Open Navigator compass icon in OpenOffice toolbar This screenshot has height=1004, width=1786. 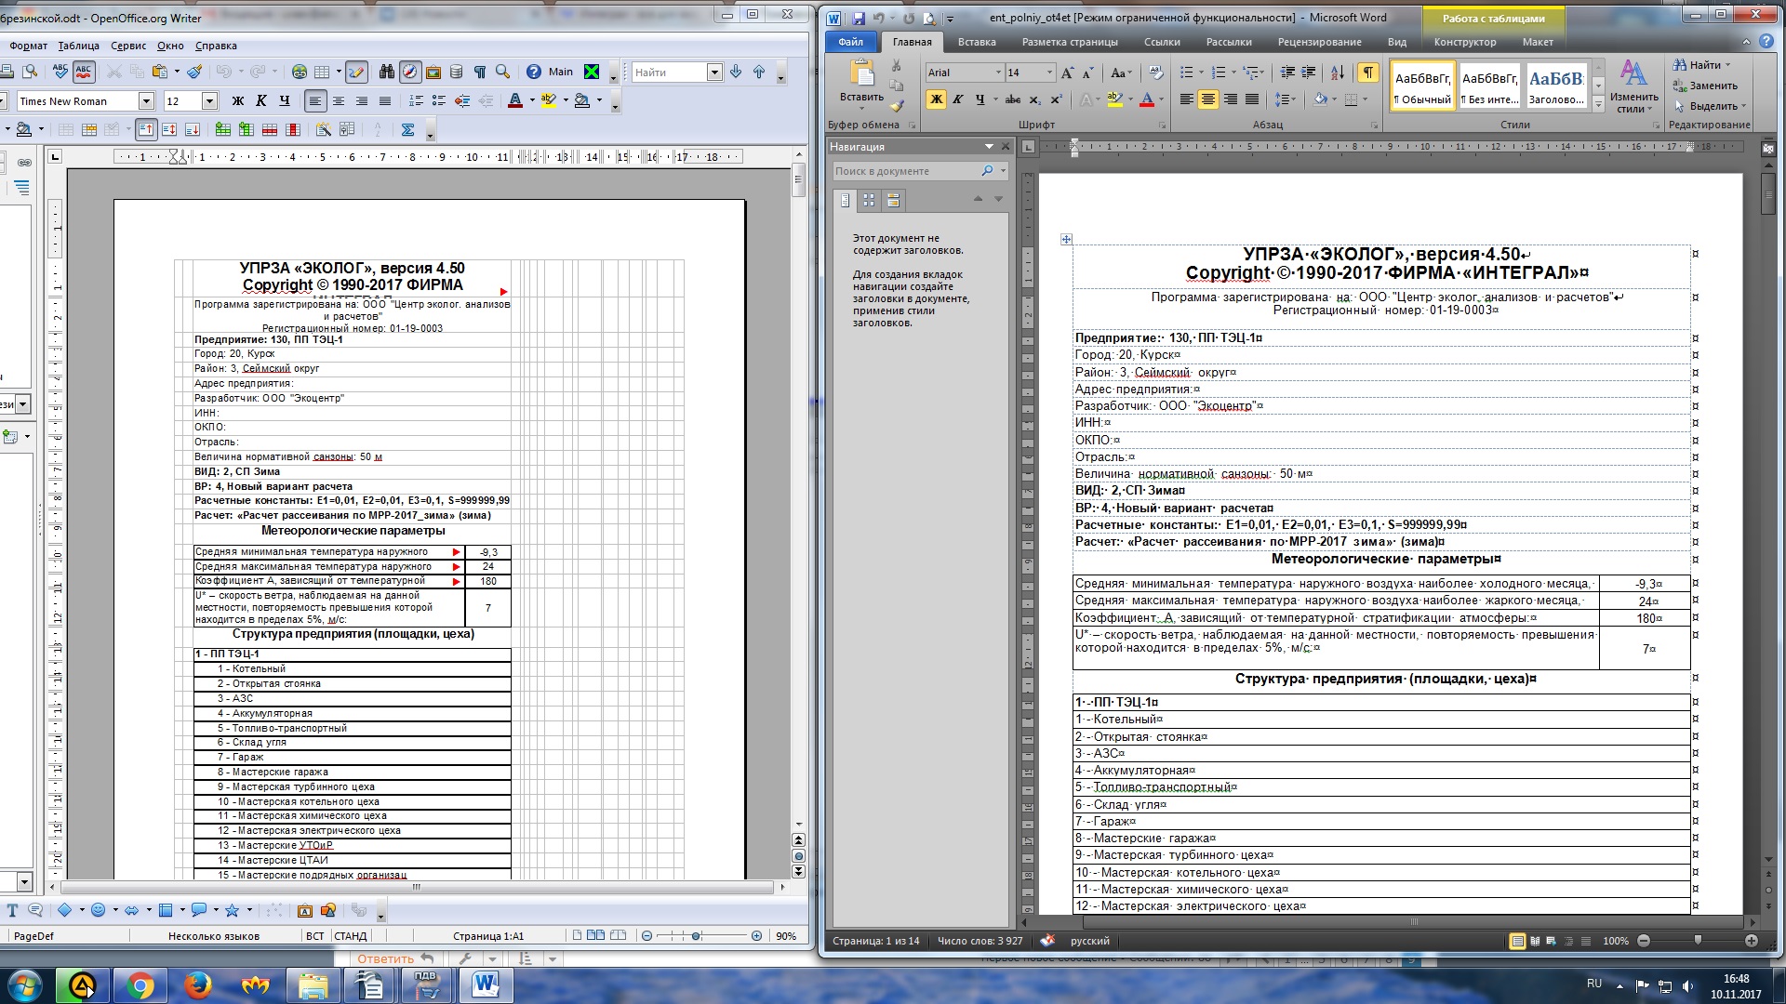(x=410, y=72)
